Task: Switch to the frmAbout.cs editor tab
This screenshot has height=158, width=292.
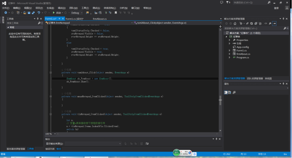Action: click(x=100, y=19)
